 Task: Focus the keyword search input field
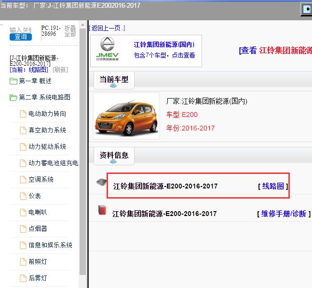[x=21, y=30]
